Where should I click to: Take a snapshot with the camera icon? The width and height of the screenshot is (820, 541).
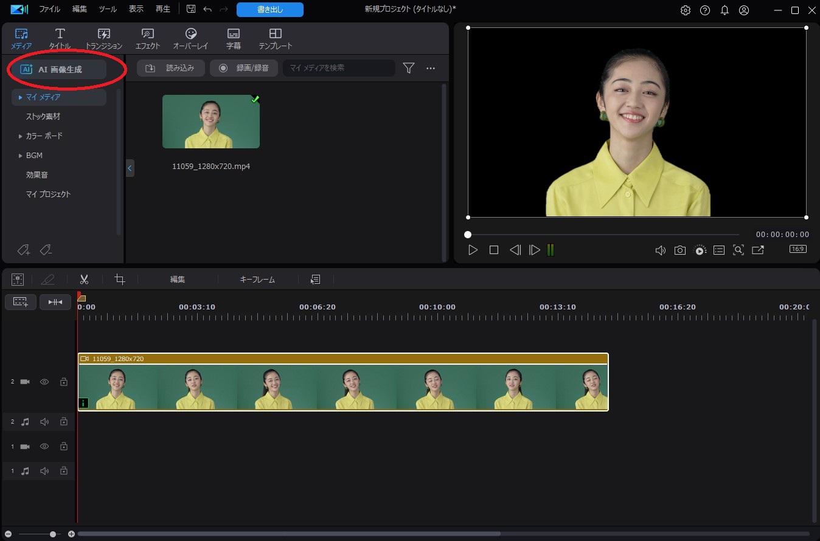click(679, 250)
